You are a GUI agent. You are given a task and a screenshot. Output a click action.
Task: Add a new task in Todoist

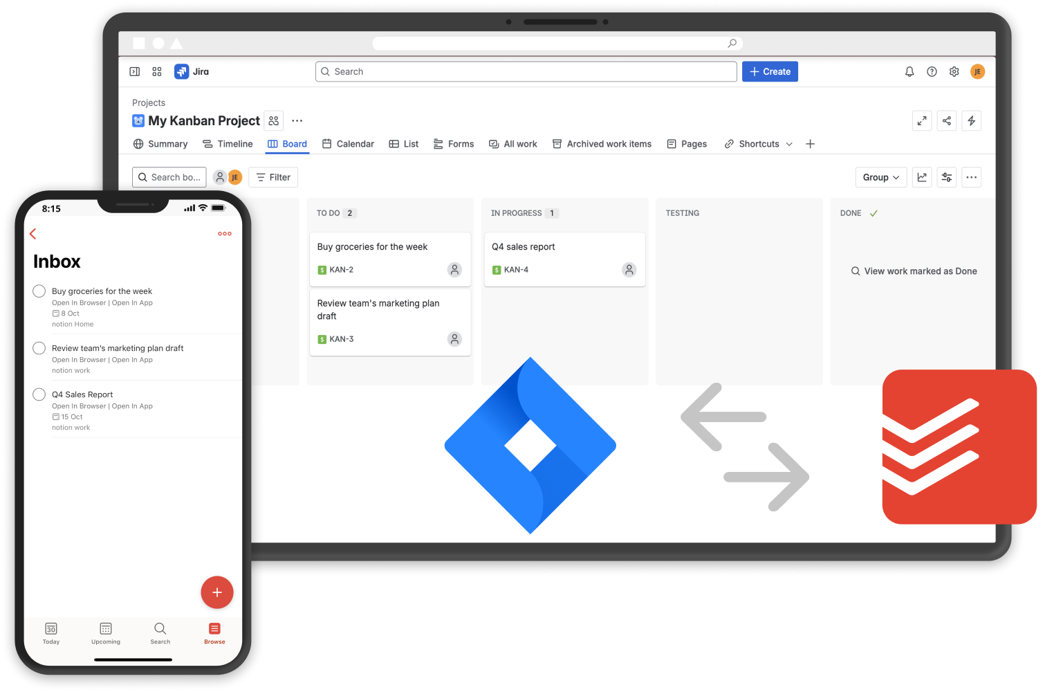pos(217,592)
